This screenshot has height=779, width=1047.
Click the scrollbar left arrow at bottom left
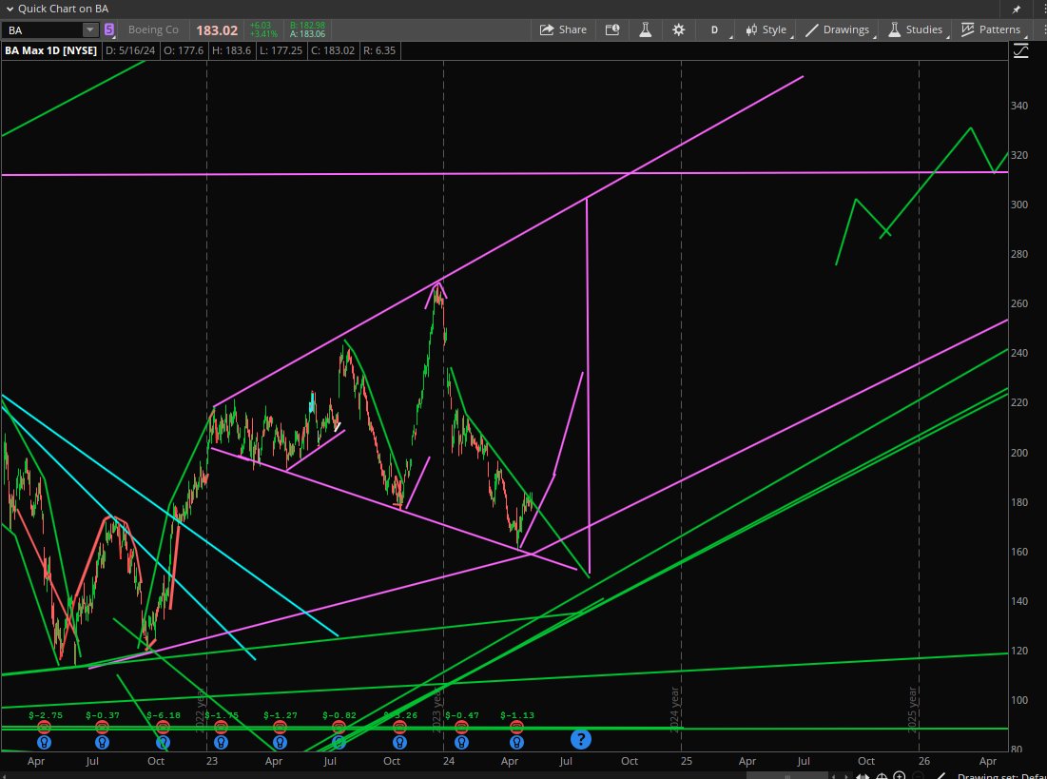coord(6,775)
